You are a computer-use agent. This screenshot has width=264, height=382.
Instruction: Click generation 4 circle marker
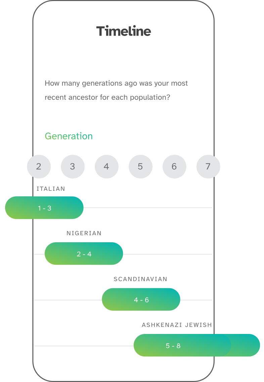pyautogui.click(x=106, y=166)
